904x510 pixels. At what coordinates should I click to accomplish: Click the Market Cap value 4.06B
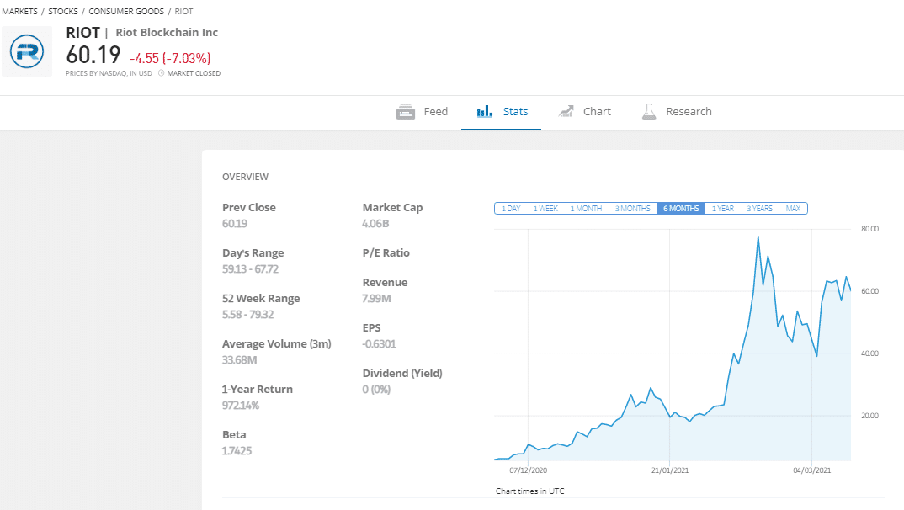tap(375, 224)
